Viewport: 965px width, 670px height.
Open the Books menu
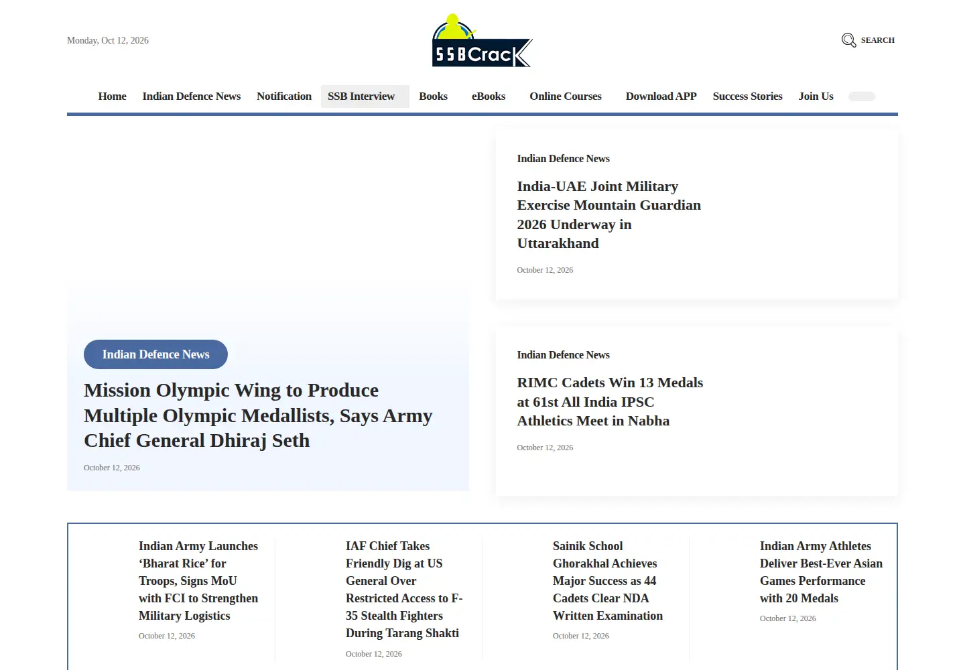434,96
